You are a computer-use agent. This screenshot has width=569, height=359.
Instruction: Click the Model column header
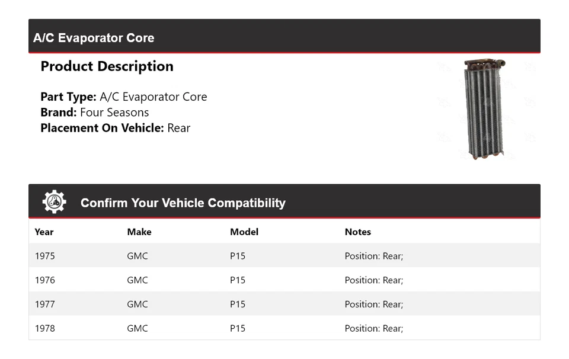(244, 232)
